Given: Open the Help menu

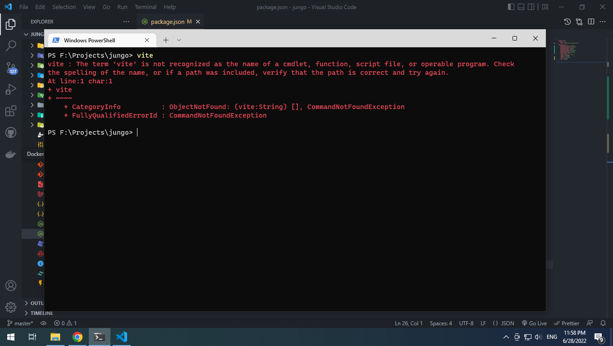Looking at the screenshot, I should pyautogui.click(x=170, y=7).
